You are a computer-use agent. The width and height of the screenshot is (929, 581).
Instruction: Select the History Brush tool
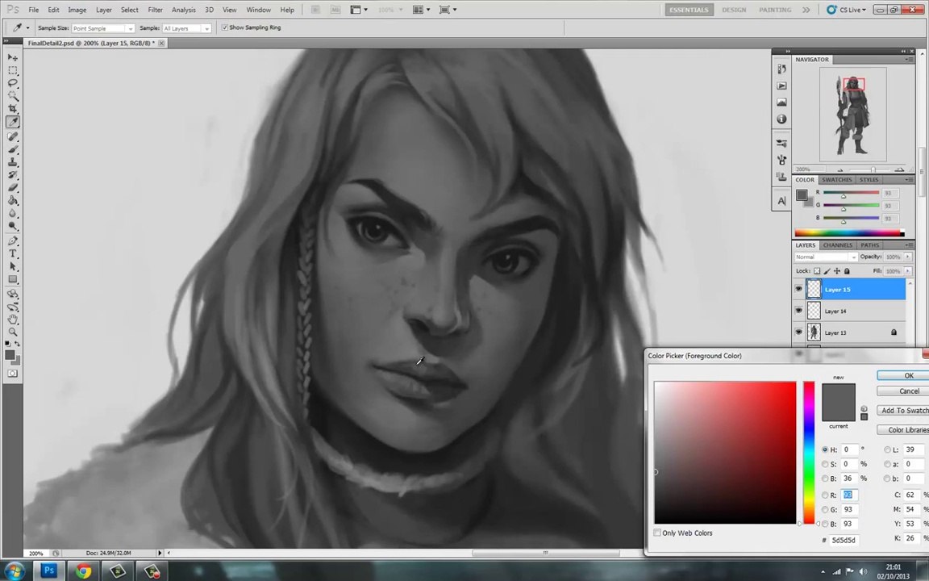[12, 175]
